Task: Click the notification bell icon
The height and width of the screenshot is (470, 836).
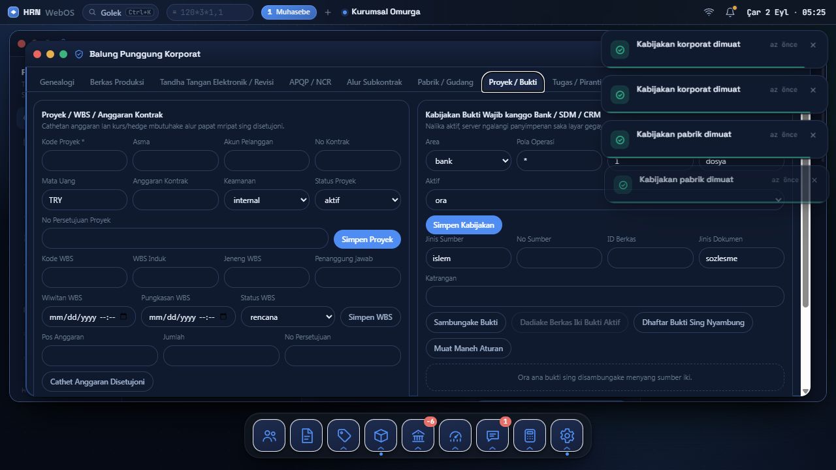Action: tap(730, 12)
